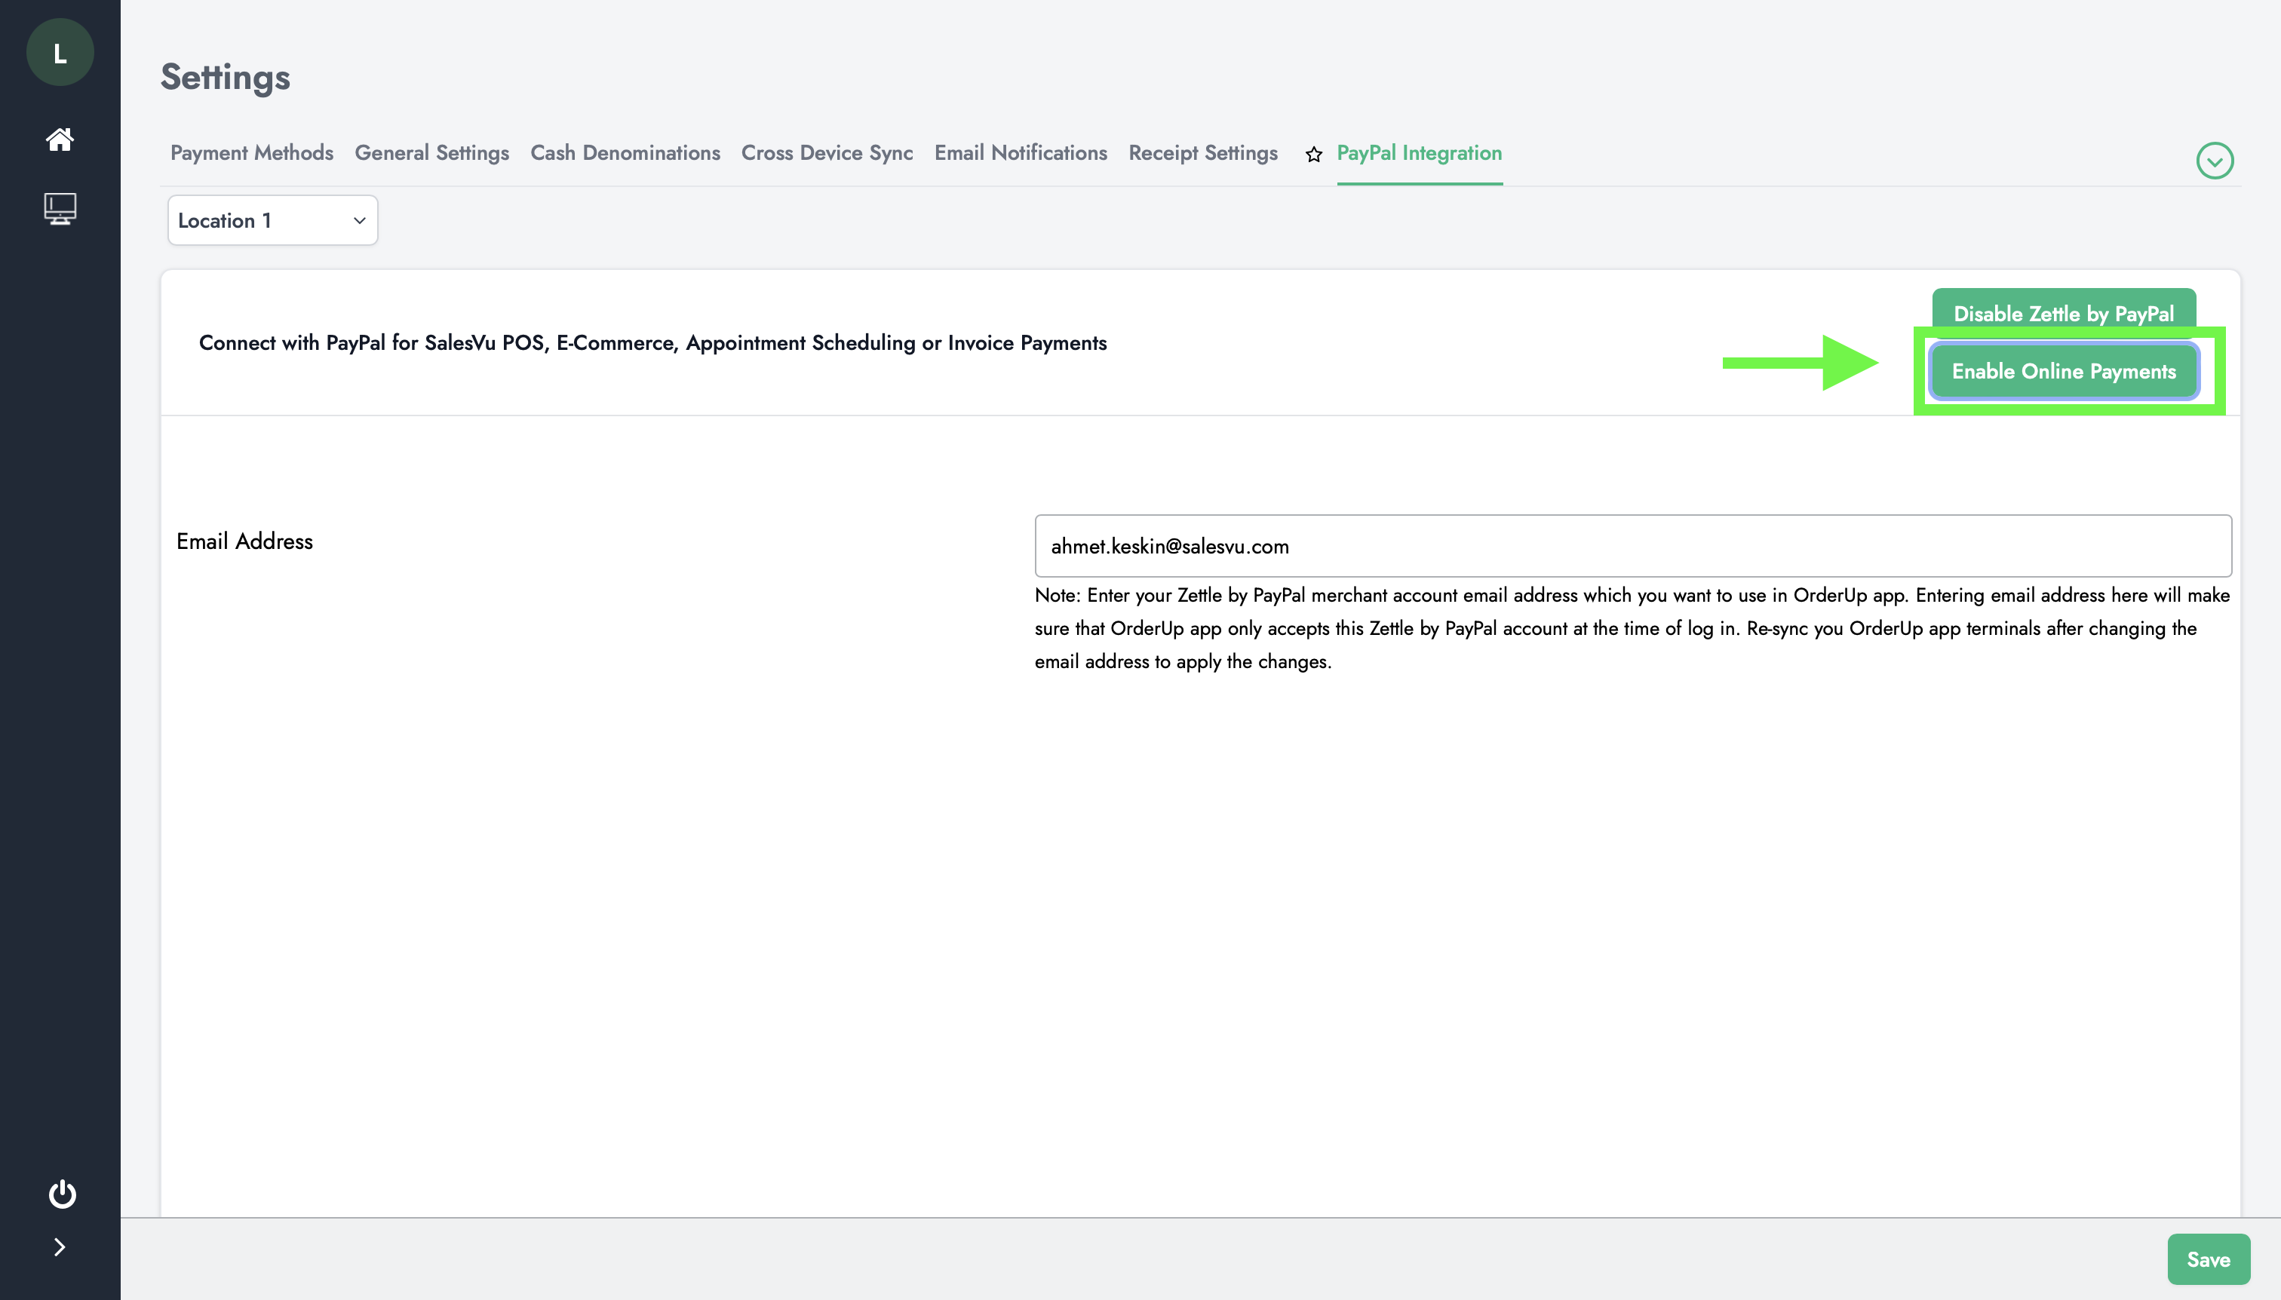Click into the Email Address field
Screen dimensions: 2281x1300
tap(1632, 545)
